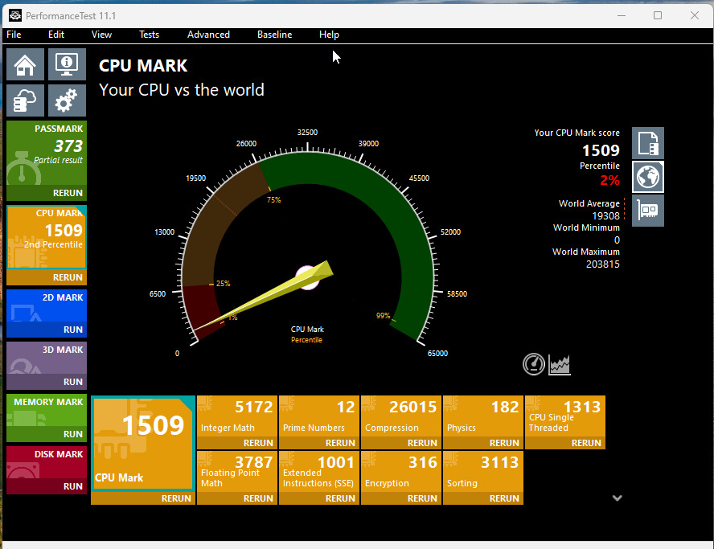The width and height of the screenshot is (714, 549).
Task: Open the Help menu
Action: pos(329,35)
